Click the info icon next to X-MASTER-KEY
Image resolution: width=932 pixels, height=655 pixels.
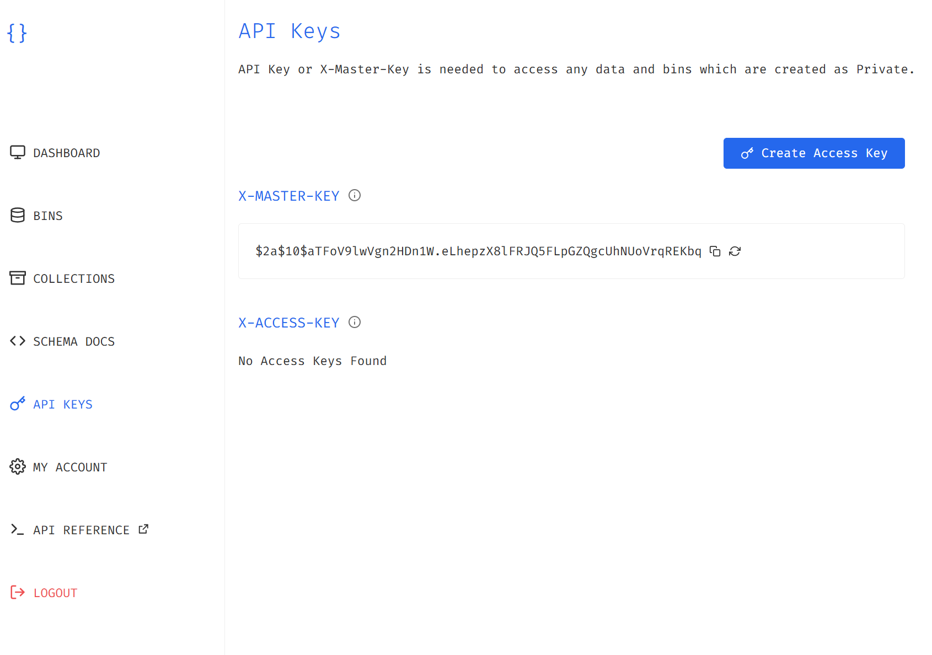click(x=355, y=195)
